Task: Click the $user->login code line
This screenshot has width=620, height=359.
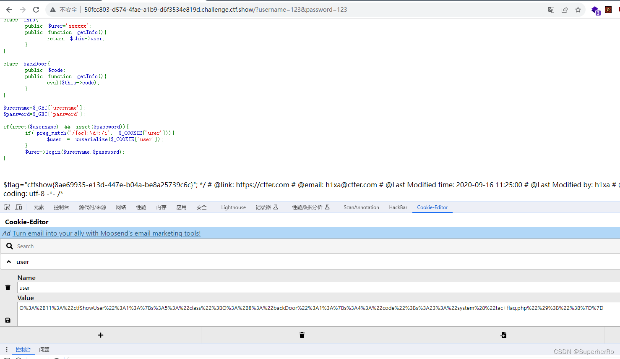Action: click(75, 152)
